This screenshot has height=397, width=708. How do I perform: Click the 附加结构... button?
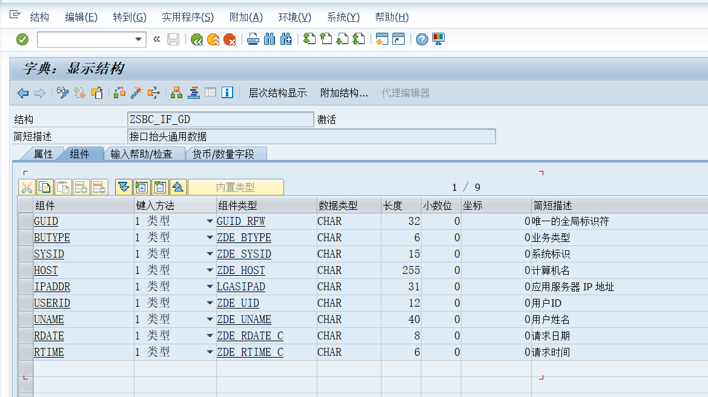344,93
